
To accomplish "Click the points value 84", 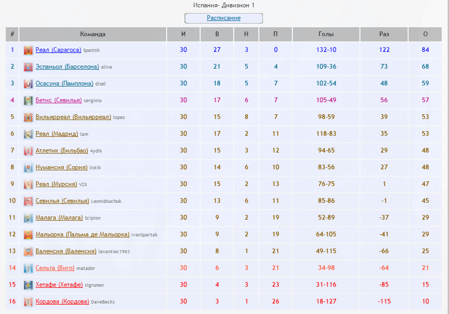I will pyautogui.click(x=425, y=50).
